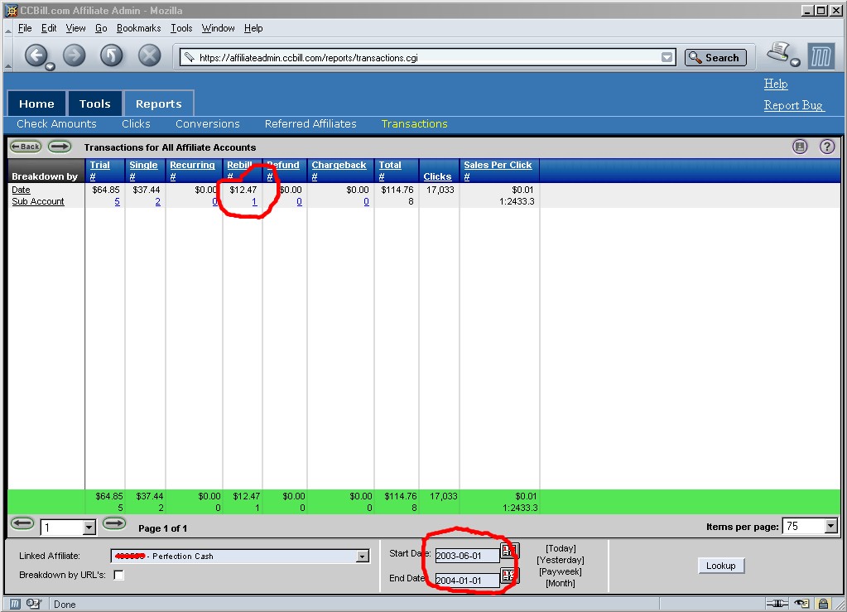The height and width of the screenshot is (612, 847).
Task: Sort by Chargeback column header
Action: [x=339, y=166]
